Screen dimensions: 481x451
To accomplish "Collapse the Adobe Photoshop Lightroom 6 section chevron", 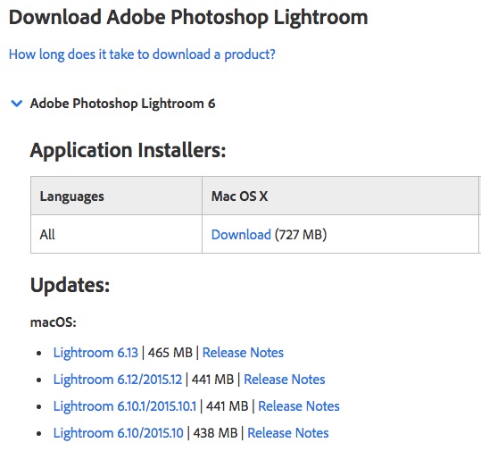I will tap(17, 104).
